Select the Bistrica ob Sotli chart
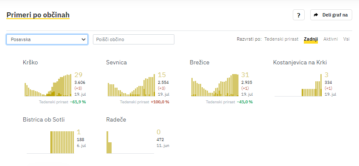359x166 pixels. click(50, 142)
